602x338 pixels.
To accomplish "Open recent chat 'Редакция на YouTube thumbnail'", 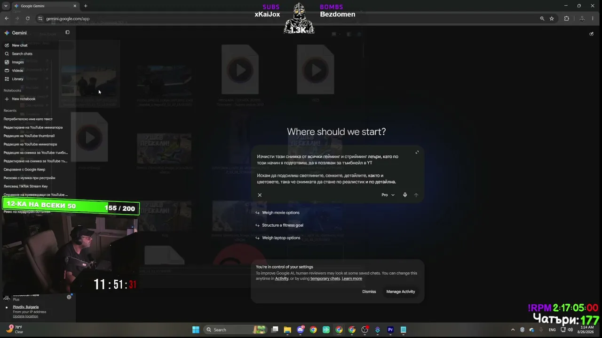I will (29, 136).
